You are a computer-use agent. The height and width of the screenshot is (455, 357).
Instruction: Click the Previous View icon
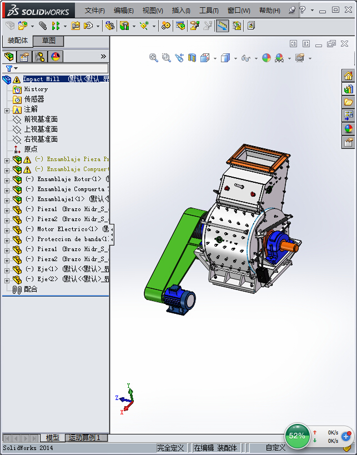coord(179,58)
